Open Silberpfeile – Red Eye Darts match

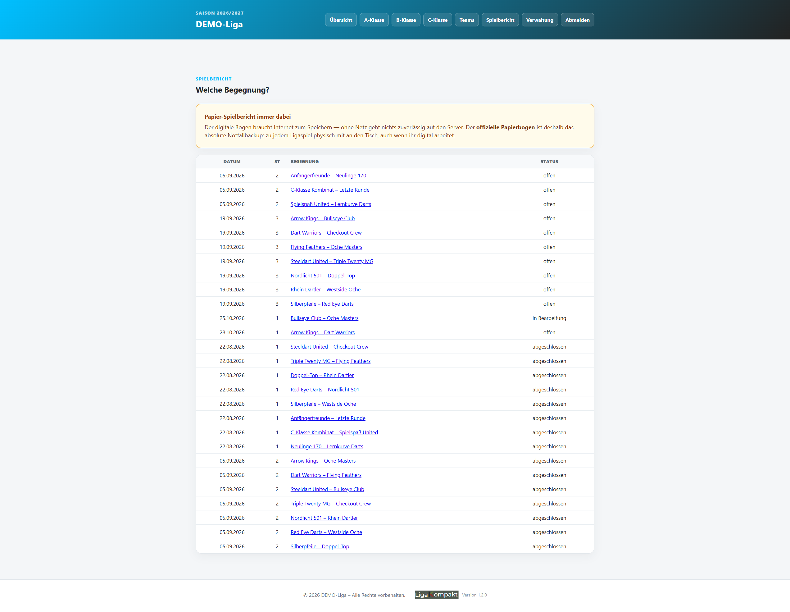tap(322, 304)
